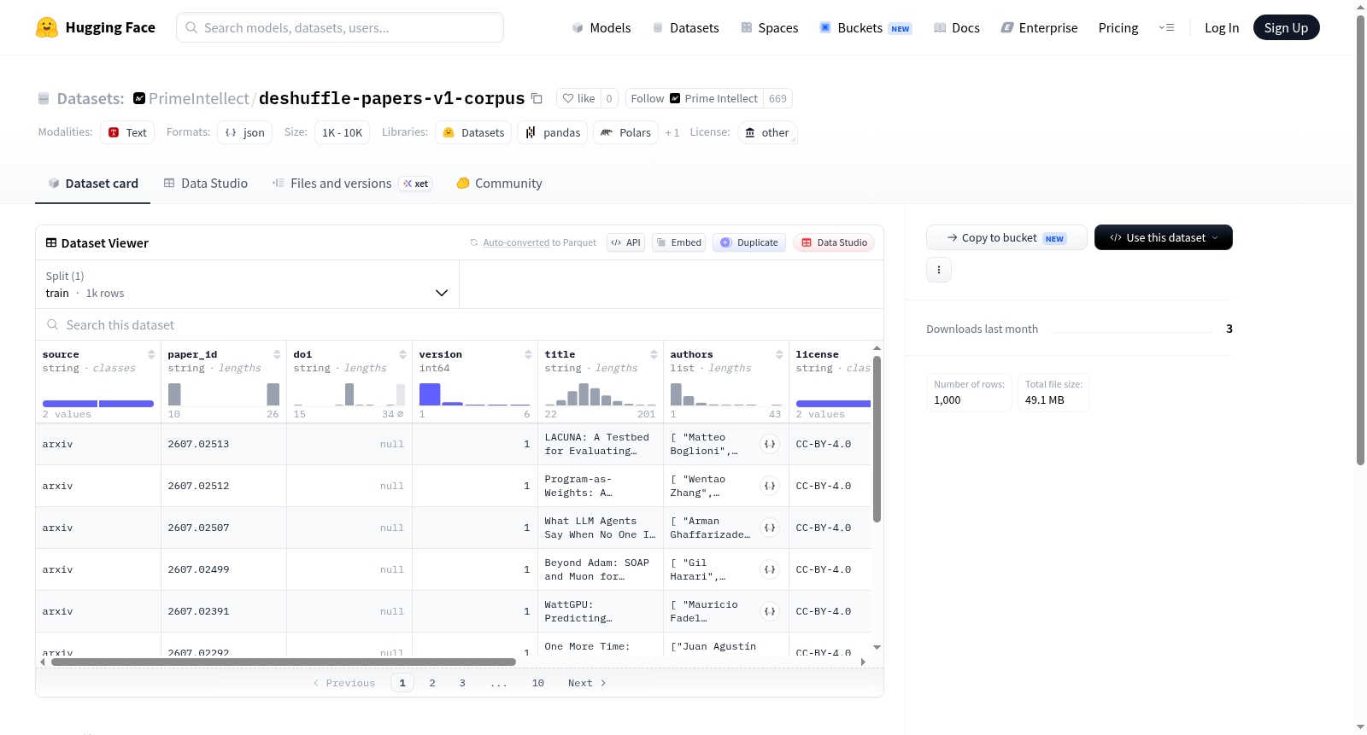1367x735 pixels.
Task: Open the API button in Dataset Viewer
Action: [x=626, y=242]
